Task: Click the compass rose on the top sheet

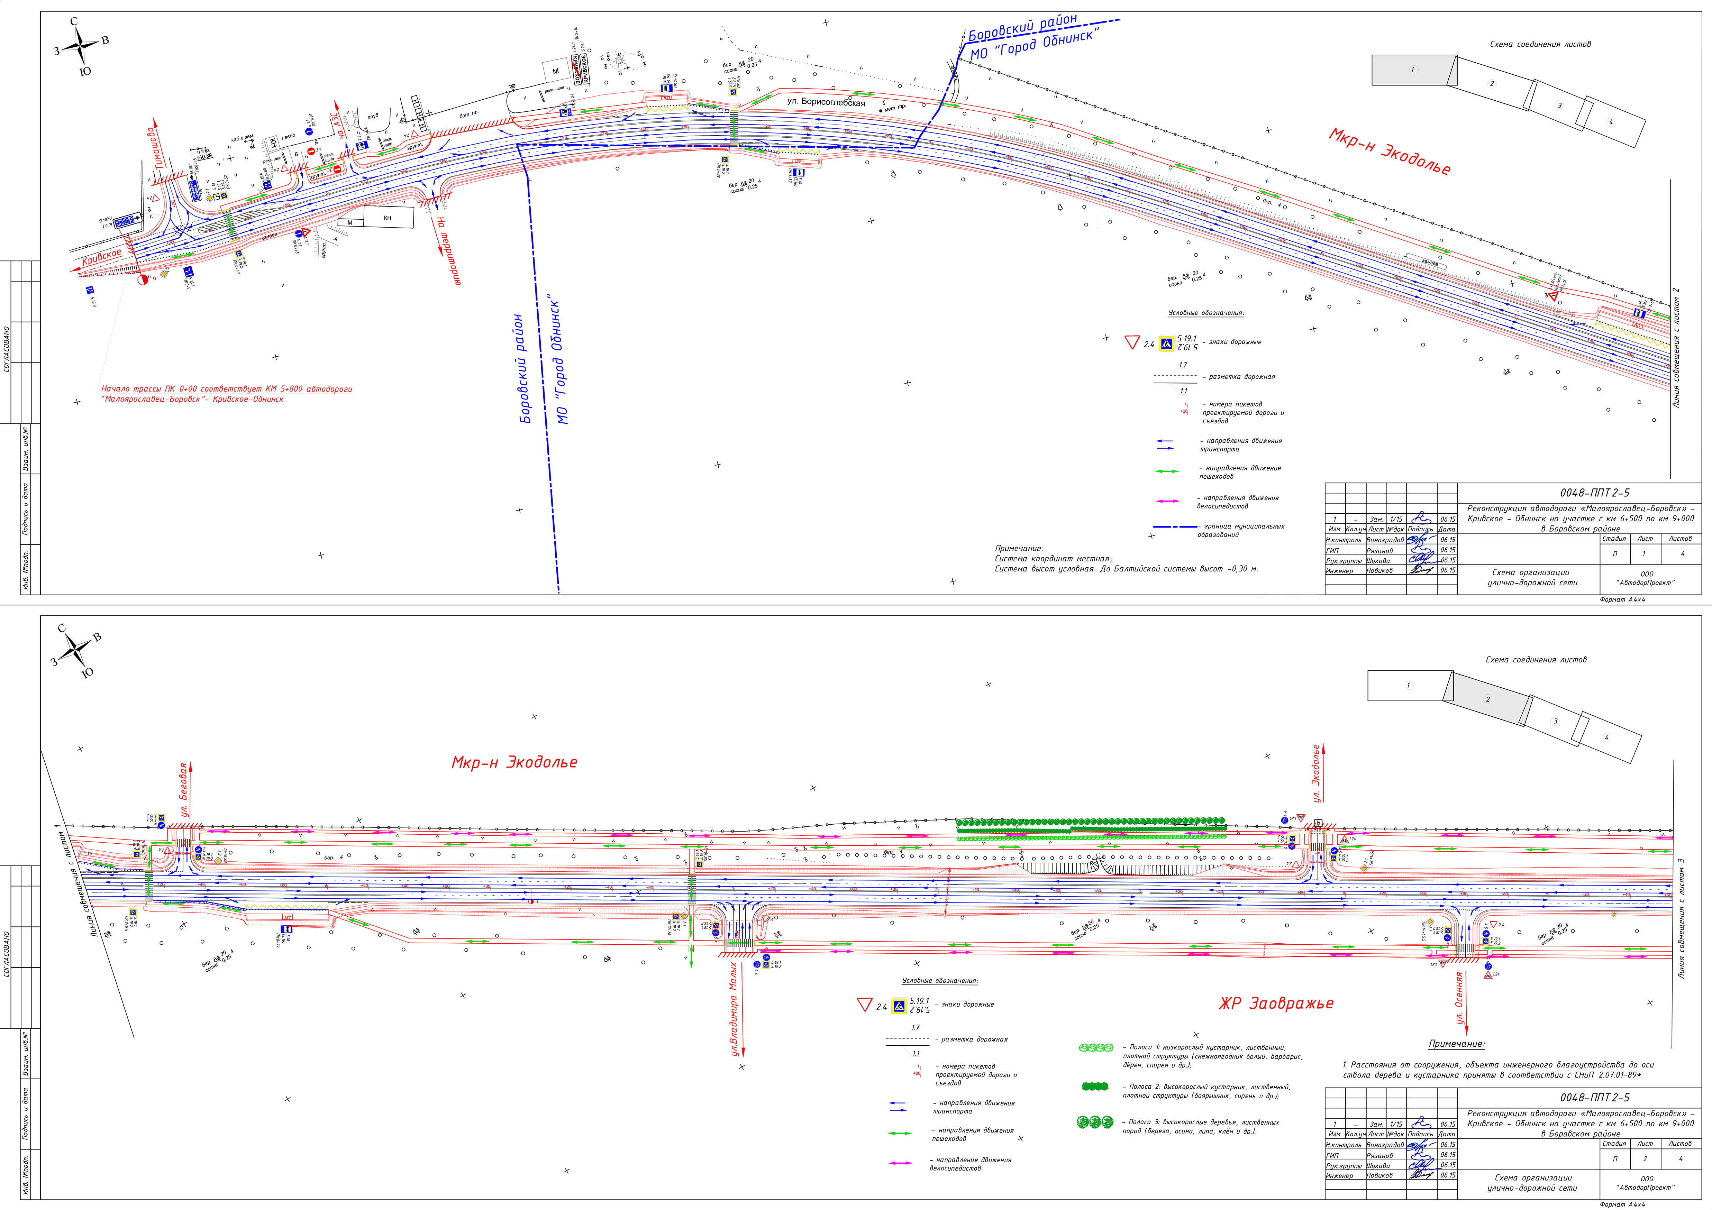Action: (81, 47)
